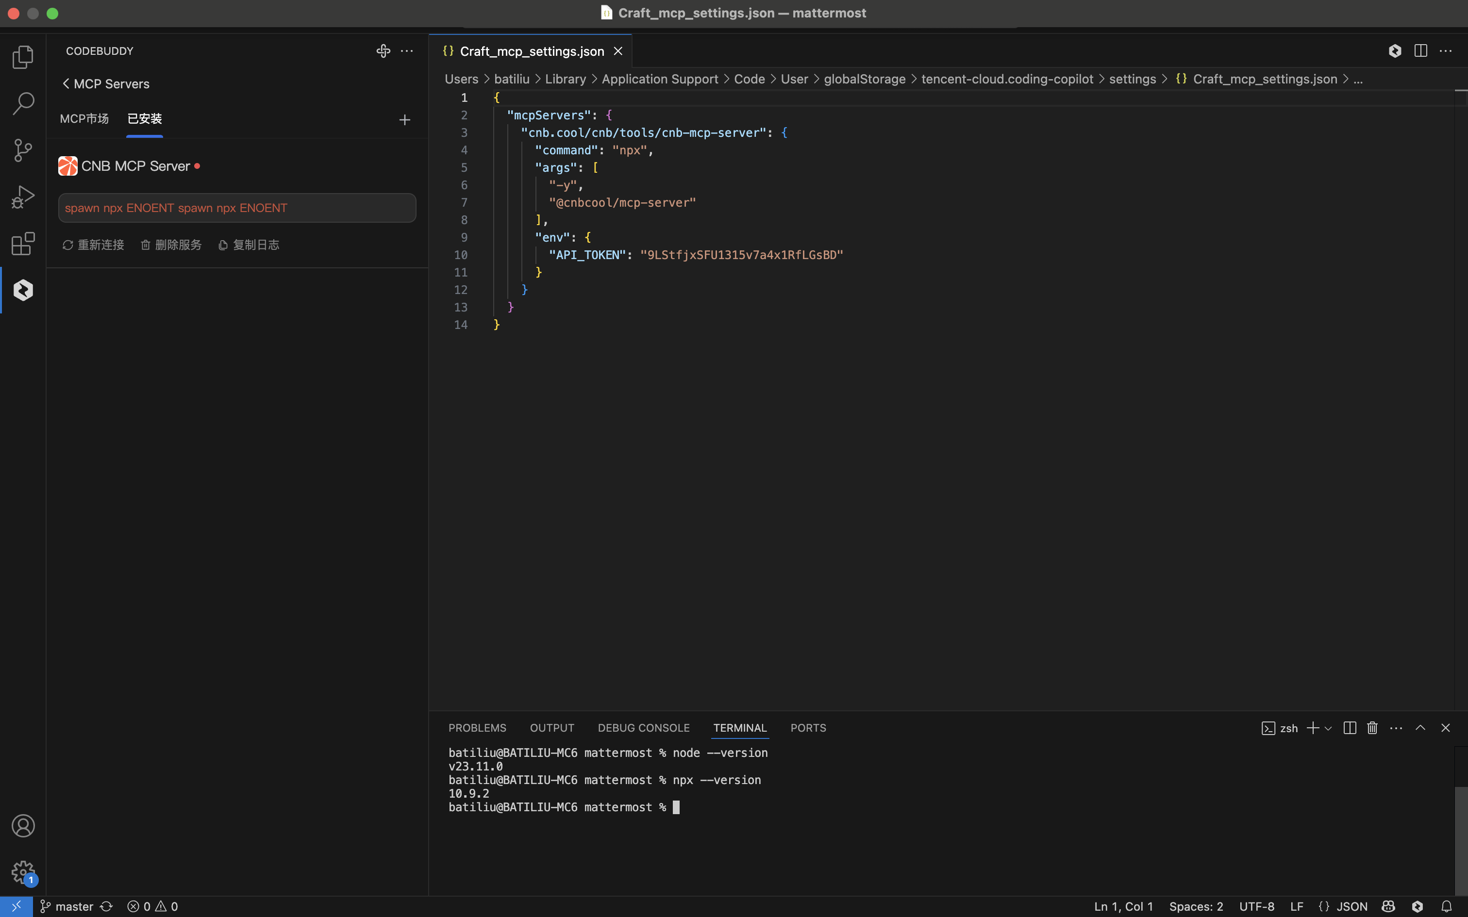The image size is (1468, 917).
Task: Switch to the OUTPUT panel tab
Action: click(551, 728)
